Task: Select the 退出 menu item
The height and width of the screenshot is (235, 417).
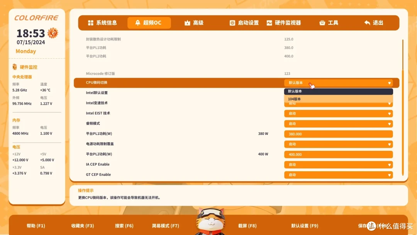Action: point(374,23)
